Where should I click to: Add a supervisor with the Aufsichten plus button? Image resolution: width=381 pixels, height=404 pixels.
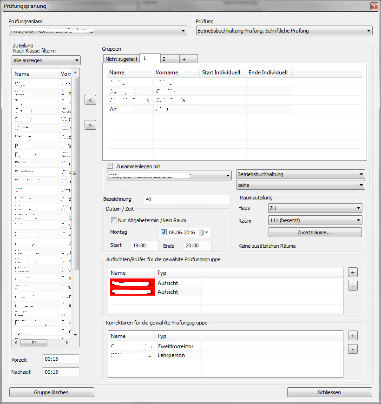[x=353, y=272]
